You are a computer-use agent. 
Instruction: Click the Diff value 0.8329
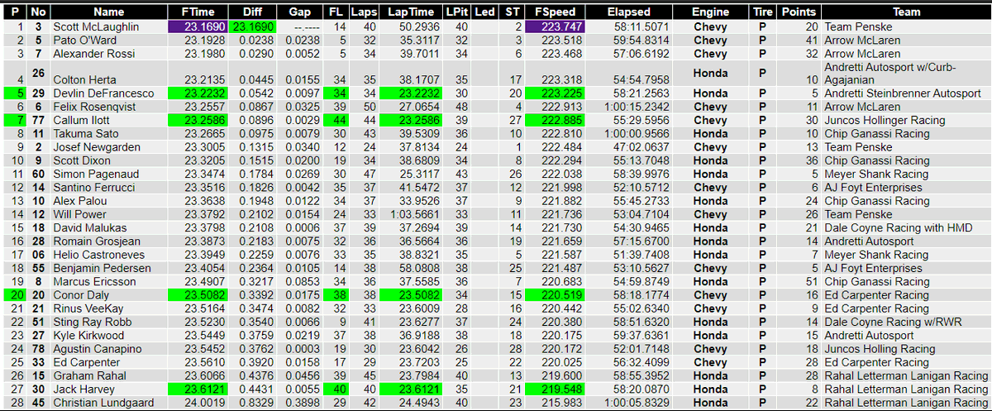(255, 402)
